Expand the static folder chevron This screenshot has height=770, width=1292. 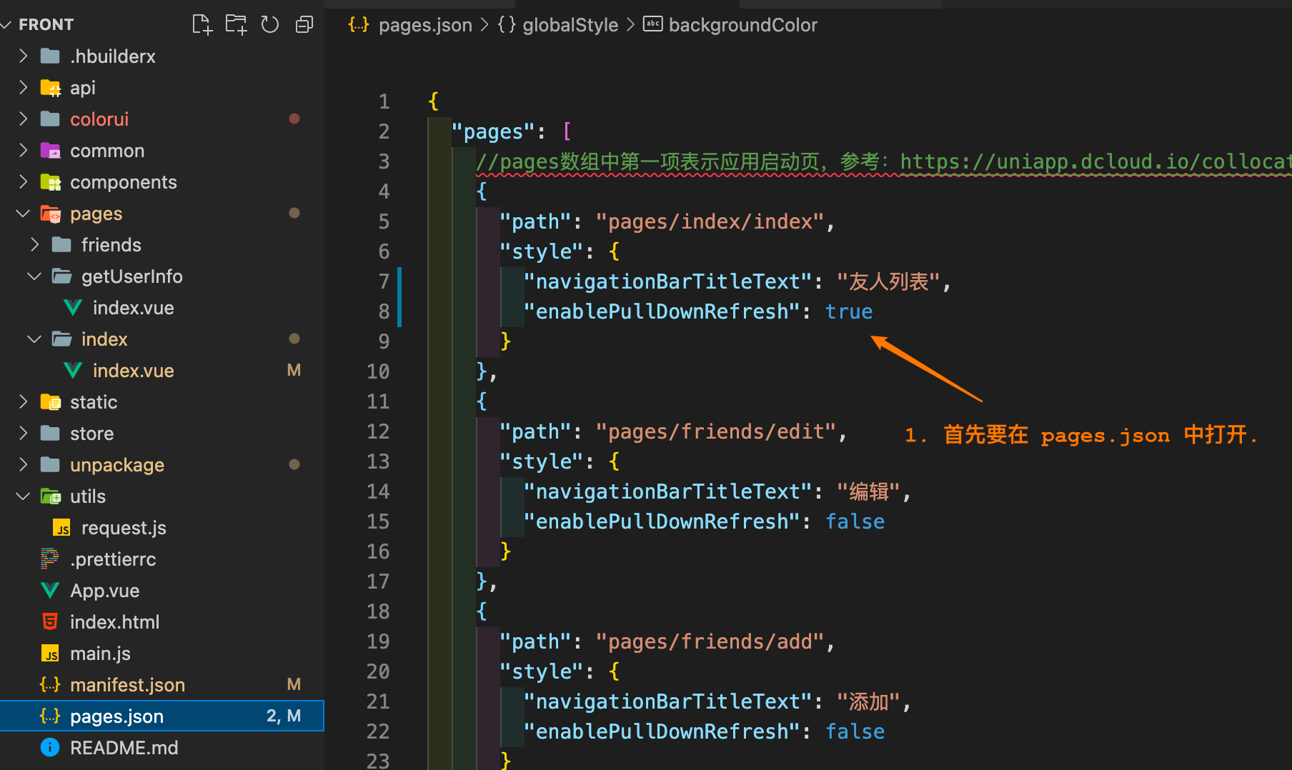tap(24, 401)
